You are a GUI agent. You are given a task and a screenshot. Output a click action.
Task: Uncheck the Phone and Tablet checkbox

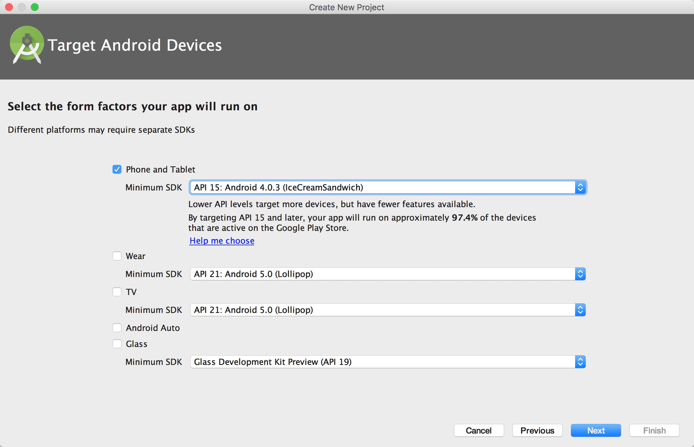(117, 169)
